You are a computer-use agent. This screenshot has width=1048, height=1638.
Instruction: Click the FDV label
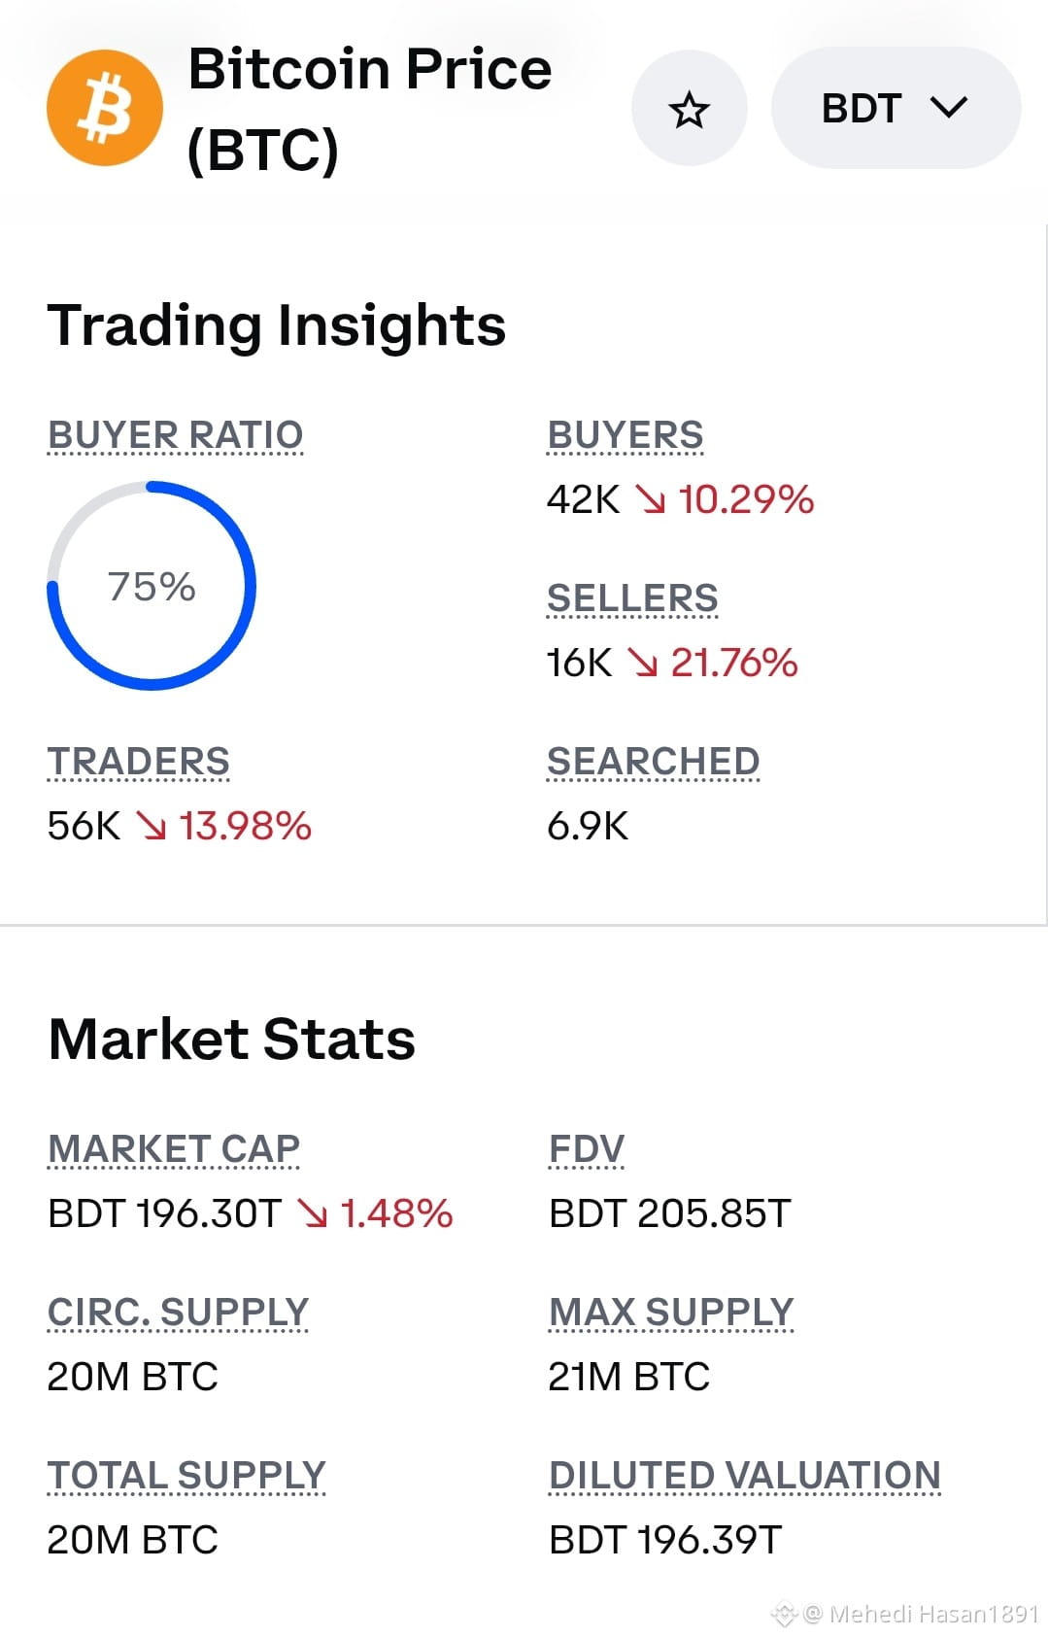pyautogui.click(x=587, y=1148)
